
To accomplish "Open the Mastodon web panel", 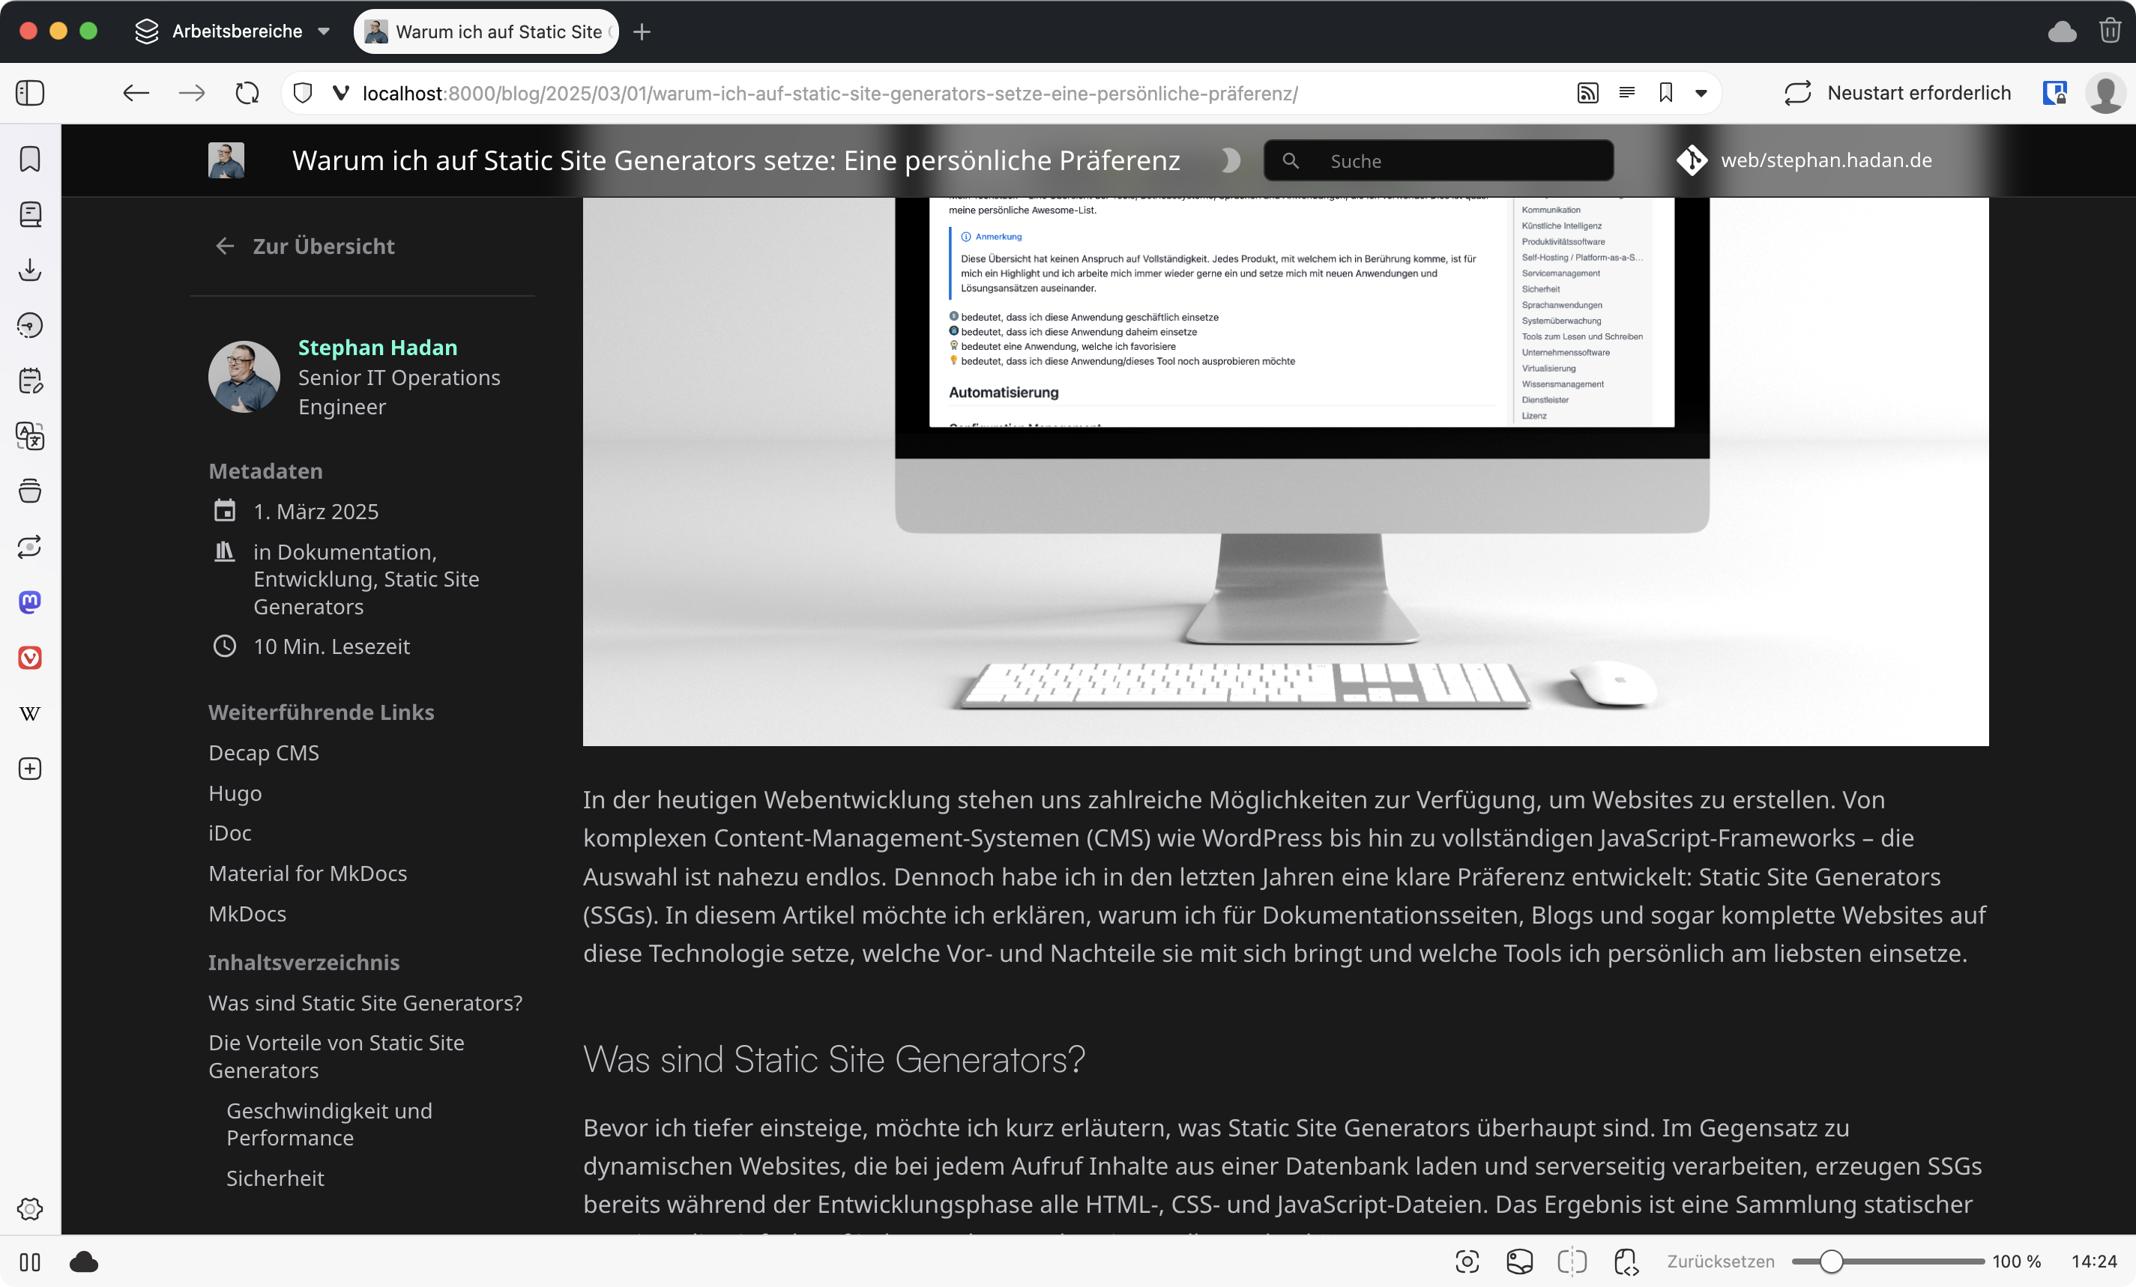I will 29,602.
